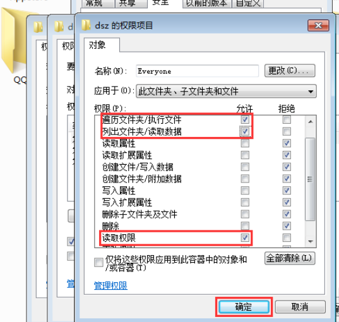The image size is (339, 322).
Task: Toggle allow checkbox for 读取权限
Action: [x=245, y=238]
